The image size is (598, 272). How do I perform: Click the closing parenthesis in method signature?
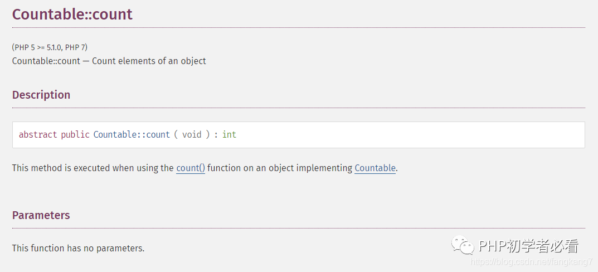pyautogui.click(x=208, y=135)
